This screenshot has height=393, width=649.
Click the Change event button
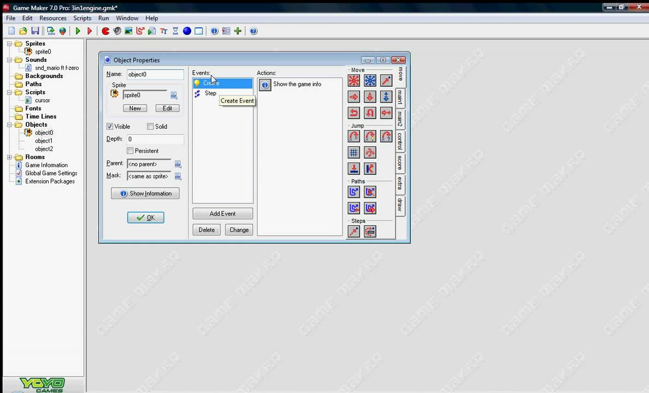(239, 230)
